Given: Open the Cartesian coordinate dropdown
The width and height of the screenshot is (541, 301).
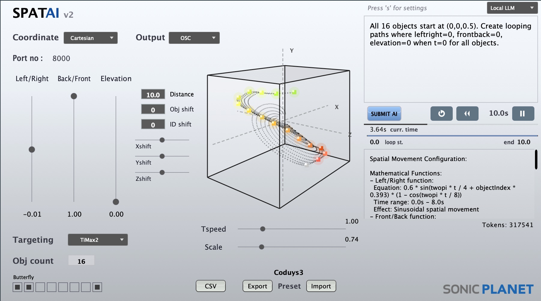Looking at the screenshot, I should 90,38.
